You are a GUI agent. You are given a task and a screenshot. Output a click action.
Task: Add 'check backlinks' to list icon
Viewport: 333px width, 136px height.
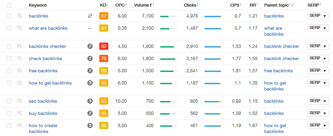click(20, 59)
